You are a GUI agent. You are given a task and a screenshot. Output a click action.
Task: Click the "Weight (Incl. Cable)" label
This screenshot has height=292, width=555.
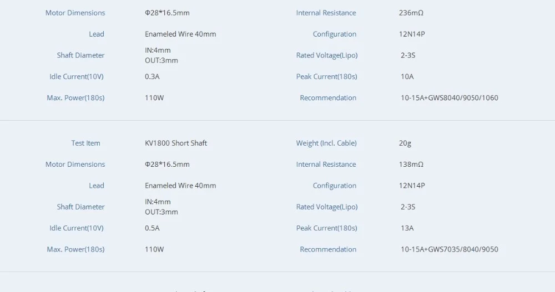326,143
